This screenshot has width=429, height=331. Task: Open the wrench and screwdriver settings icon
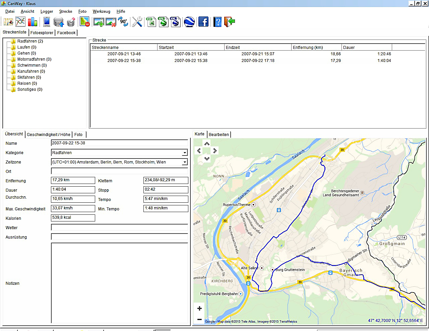137,22
